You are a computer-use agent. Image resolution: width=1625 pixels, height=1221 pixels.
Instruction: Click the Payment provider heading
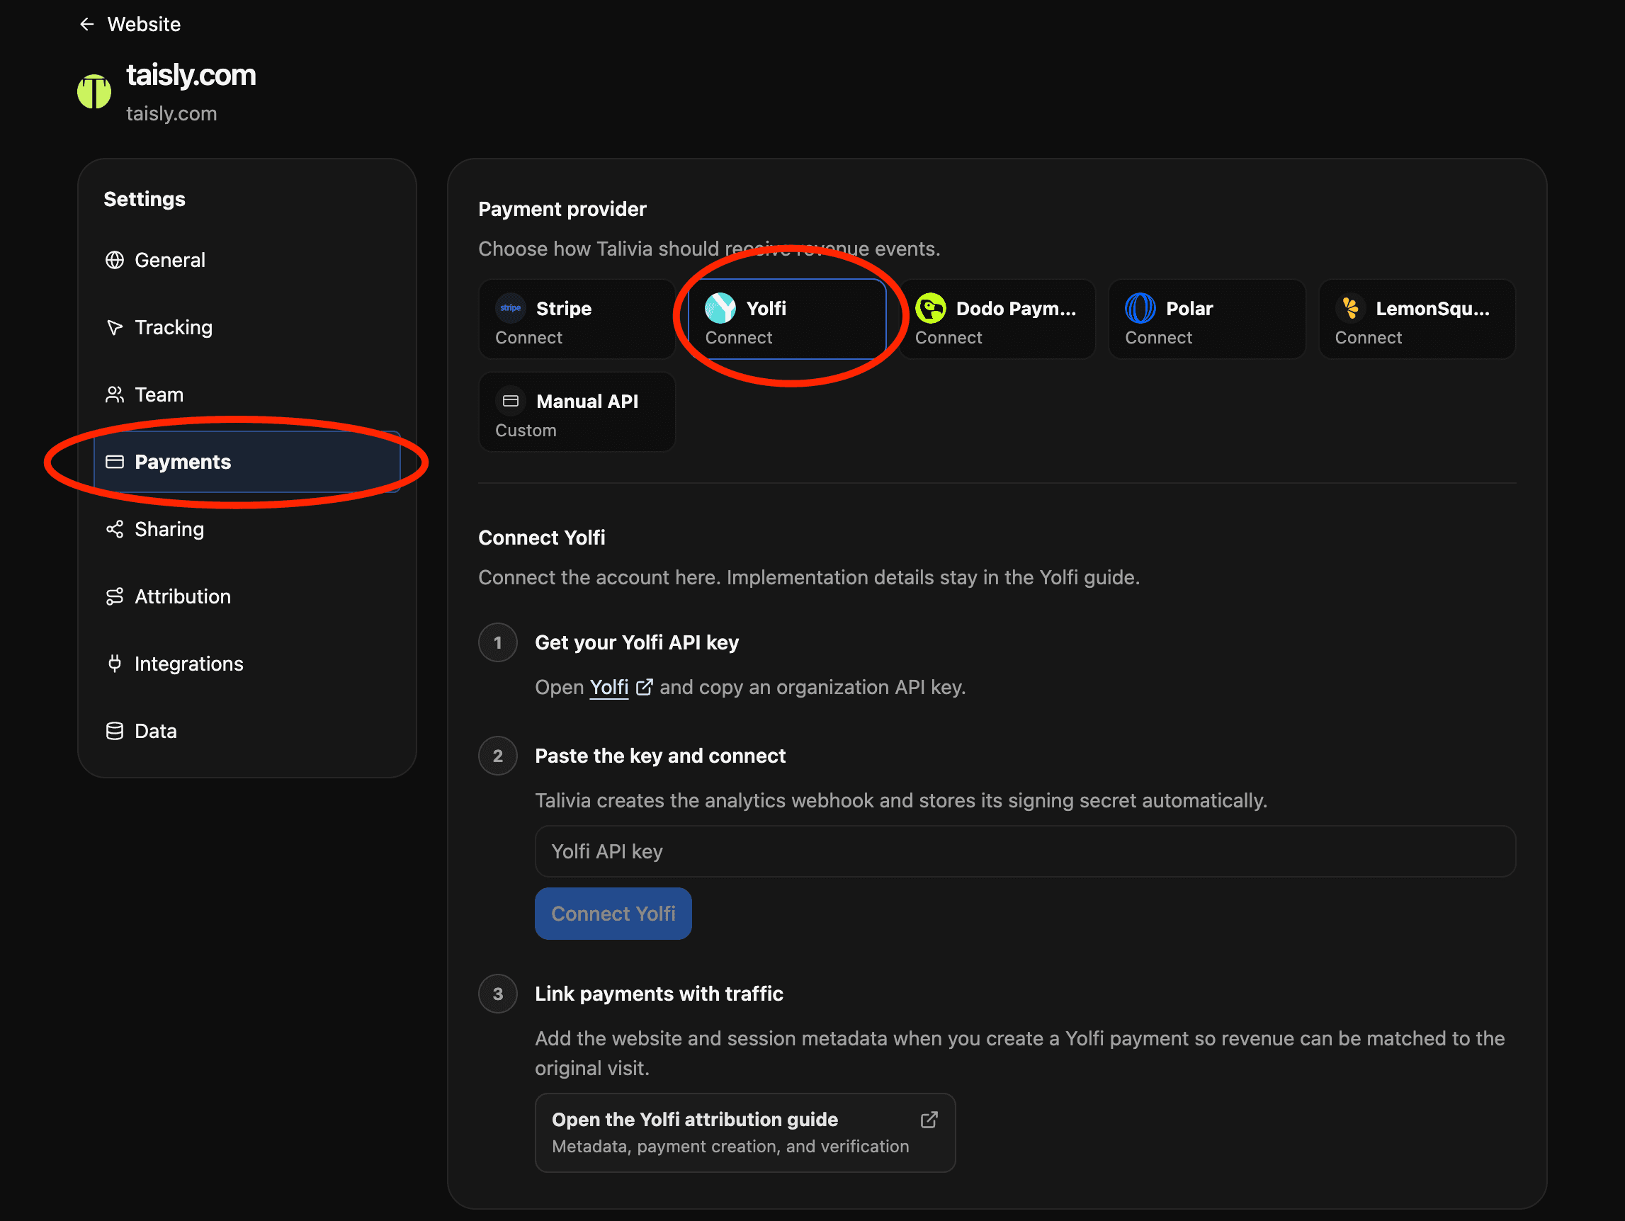[x=562, y=210]
